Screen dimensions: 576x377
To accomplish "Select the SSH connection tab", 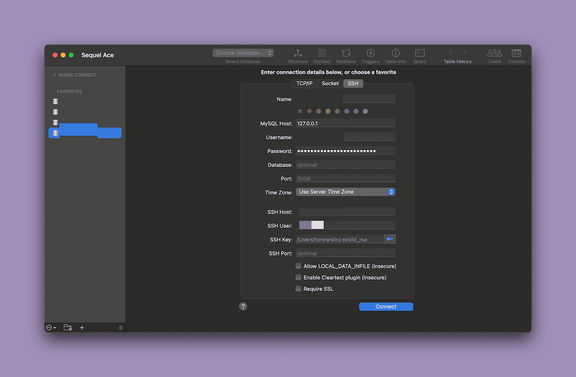I will (353, 83).
